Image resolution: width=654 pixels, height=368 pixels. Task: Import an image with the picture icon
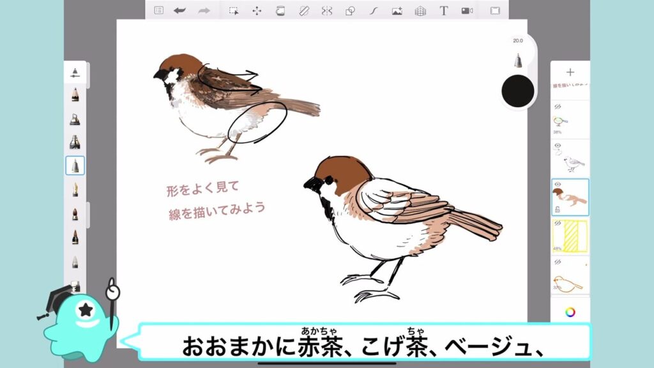pos(397,10)
